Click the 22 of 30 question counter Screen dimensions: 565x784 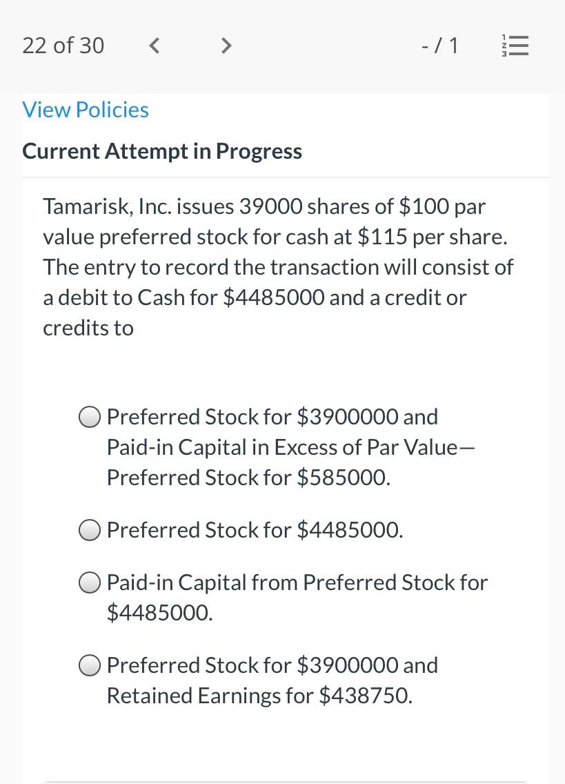[x=63, y=46]
